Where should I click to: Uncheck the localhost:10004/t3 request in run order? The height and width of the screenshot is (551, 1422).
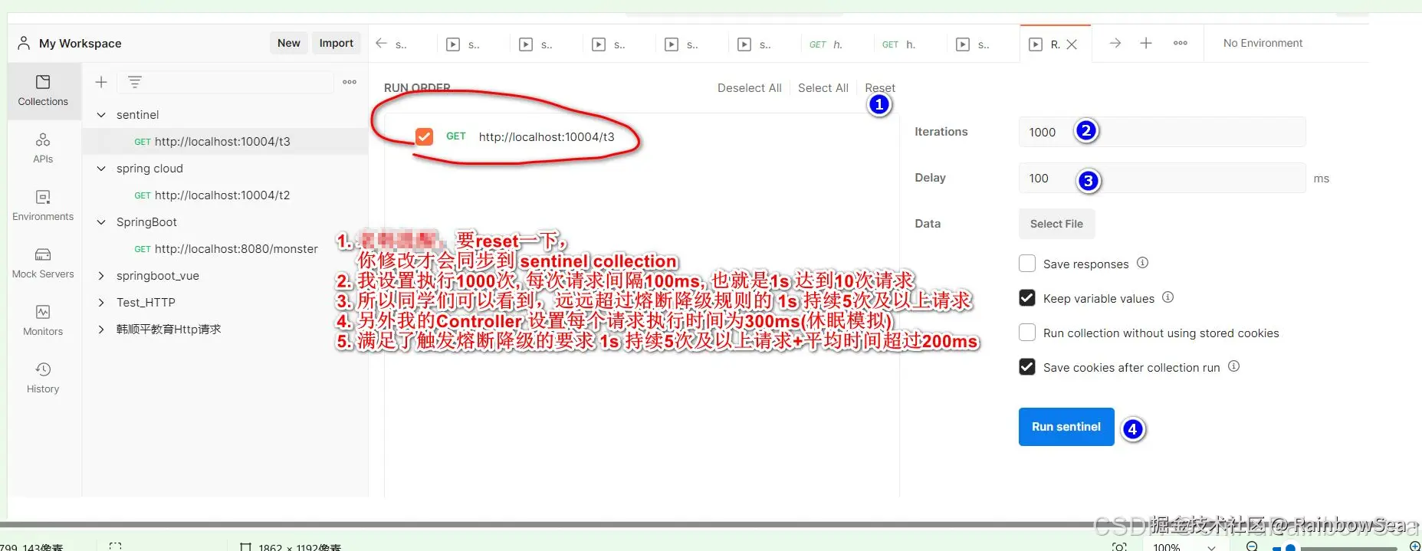click(x=424, y=136)
